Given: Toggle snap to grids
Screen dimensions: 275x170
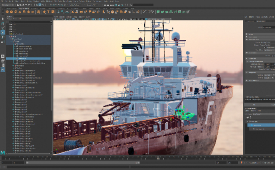Looking at the screenshot, I should pyautogui.click(x=51, y=5).
